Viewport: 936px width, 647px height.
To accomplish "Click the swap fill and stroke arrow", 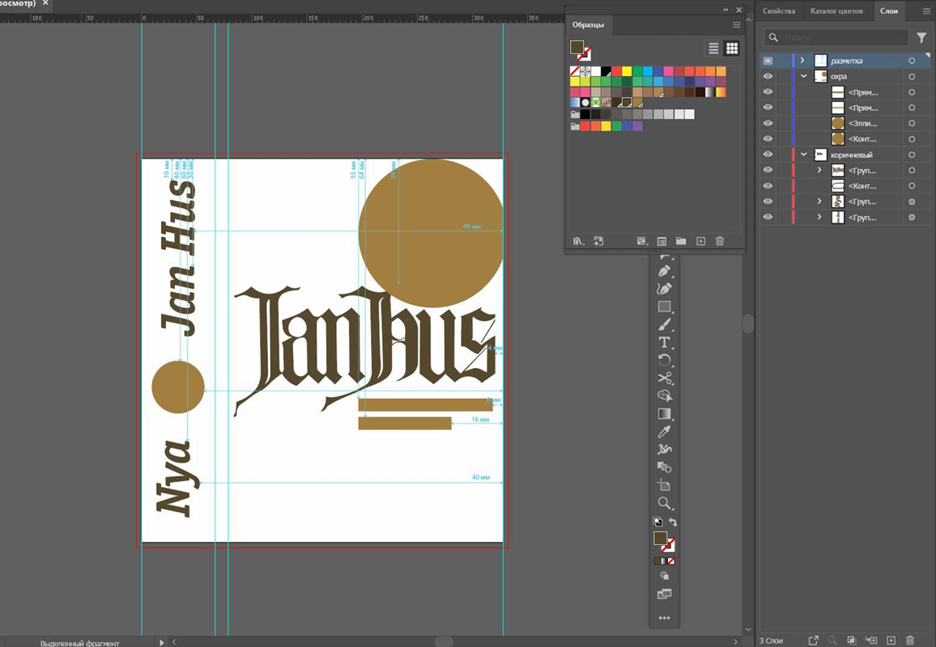I will point(673,522).
